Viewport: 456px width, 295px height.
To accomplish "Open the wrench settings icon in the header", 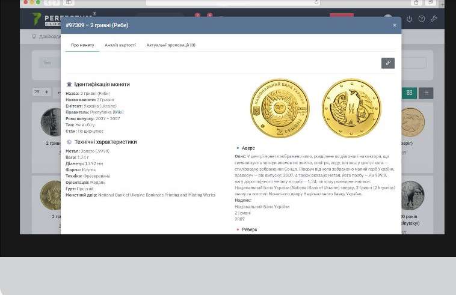I will coord(434,19).
